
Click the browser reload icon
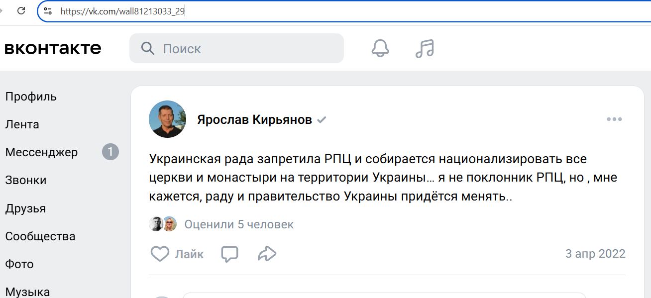click(21, 10)
